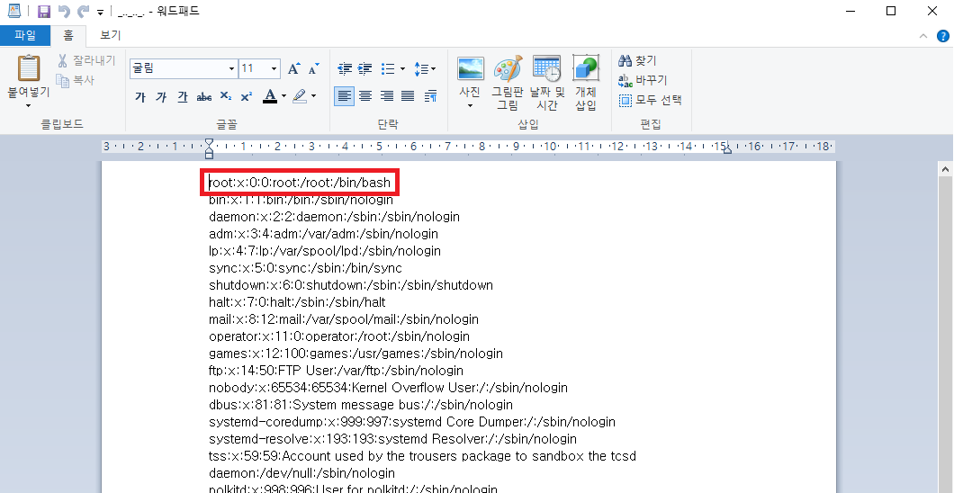Image resolution: width=954 pixels, height=493 pixels.
Task: Expand the 사진 dropdown arrow
Action: coord(470,106)
